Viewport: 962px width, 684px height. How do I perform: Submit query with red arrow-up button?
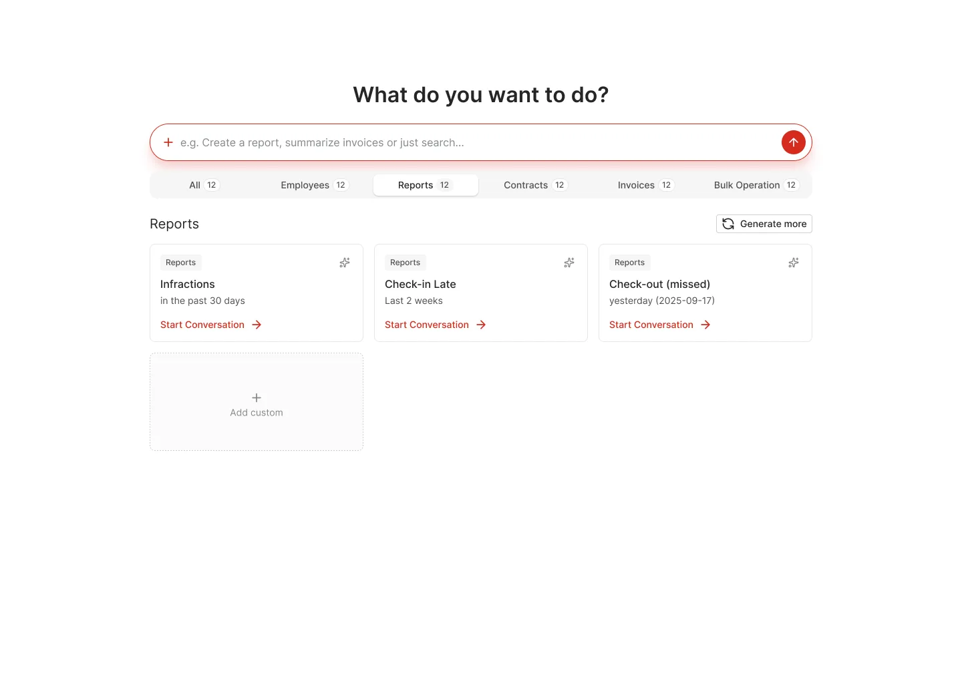793,142
